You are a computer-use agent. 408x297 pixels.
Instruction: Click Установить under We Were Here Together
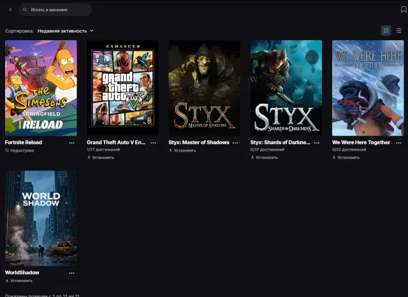pos(346,157)
